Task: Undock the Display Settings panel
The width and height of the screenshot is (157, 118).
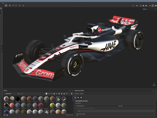Action: 153,91
